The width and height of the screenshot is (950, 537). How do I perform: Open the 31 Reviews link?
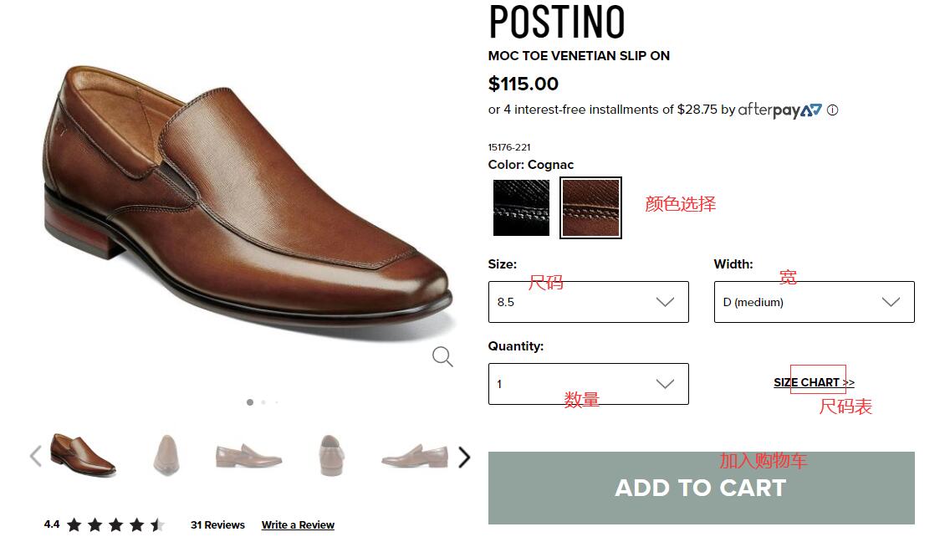tap(217, 525)
